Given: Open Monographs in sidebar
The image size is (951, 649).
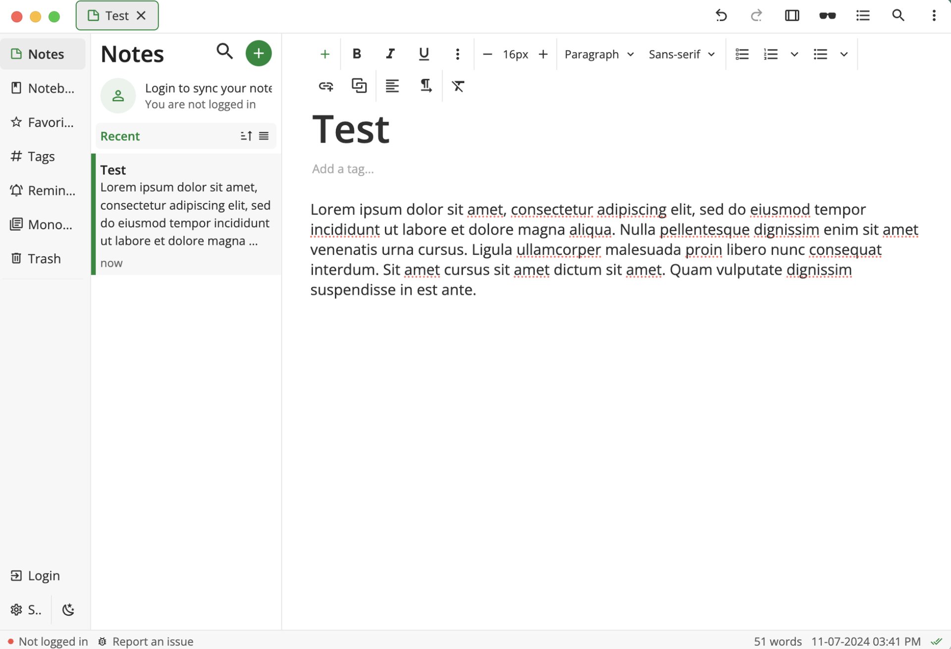Looking at the screenshot, I should (x=43, y=225).
